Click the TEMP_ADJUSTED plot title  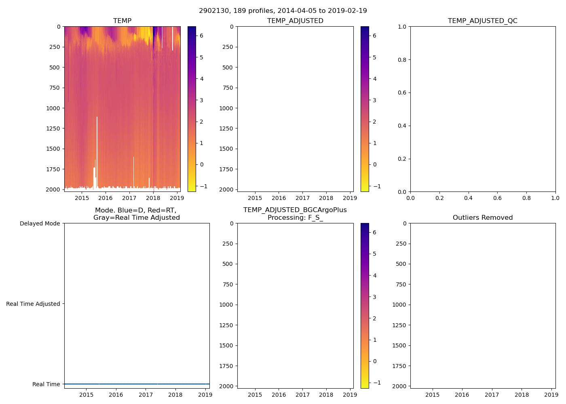(295, 21)
